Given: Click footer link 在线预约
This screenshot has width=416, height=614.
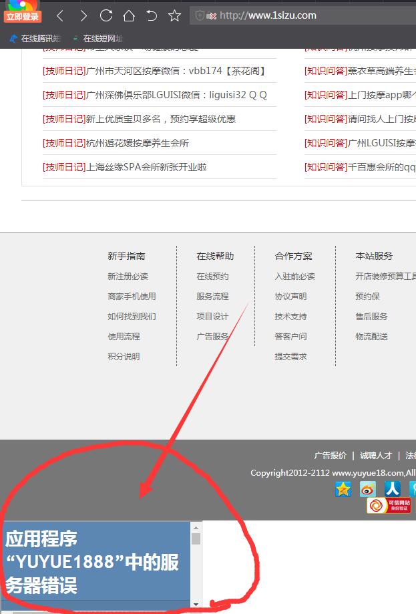Looking at the screenshot, I should (x=212, y=277).
